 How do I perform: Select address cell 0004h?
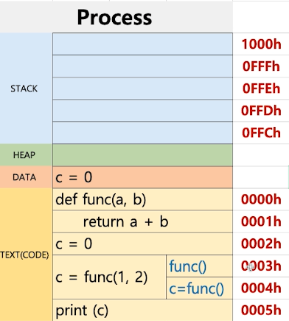coord(261,289)
